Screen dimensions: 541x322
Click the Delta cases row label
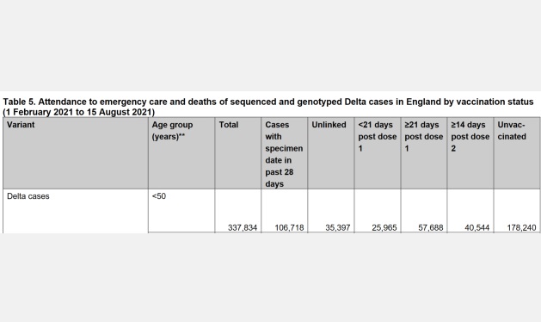point(28,196)
